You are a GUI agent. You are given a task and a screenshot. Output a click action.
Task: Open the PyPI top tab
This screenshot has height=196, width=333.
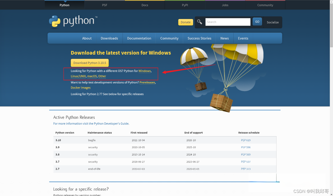185,5
